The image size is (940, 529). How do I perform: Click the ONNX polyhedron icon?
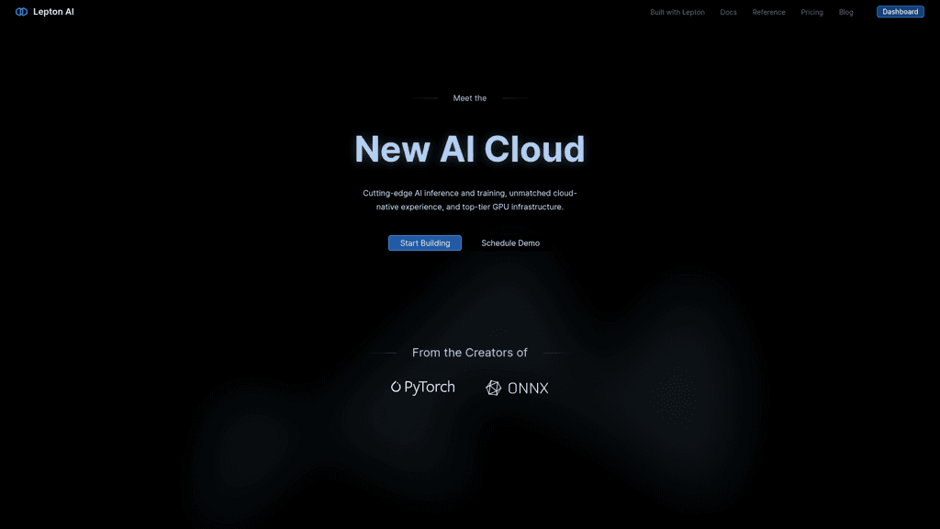click(494, 388)
